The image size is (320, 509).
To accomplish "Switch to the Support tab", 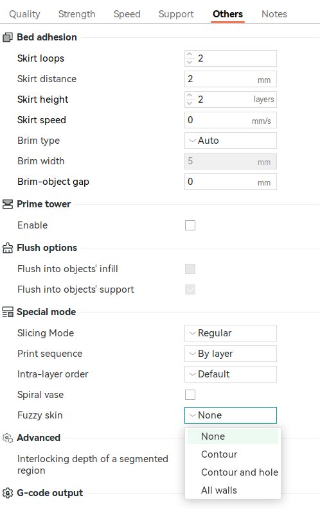I will (176, 14).
